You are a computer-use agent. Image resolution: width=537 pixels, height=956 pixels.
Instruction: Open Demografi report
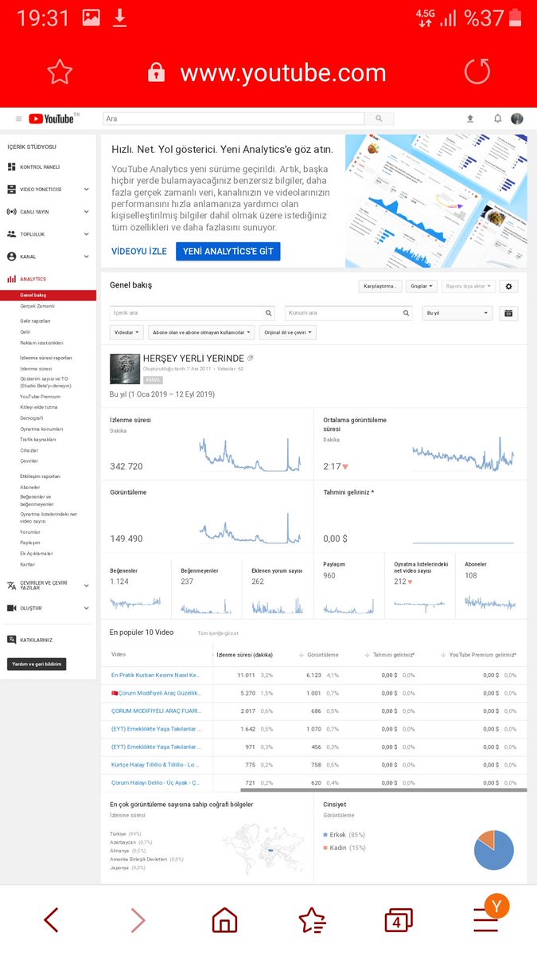point(32,417)
